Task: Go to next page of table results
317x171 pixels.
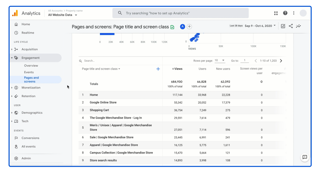Action: tap(281, 61)
